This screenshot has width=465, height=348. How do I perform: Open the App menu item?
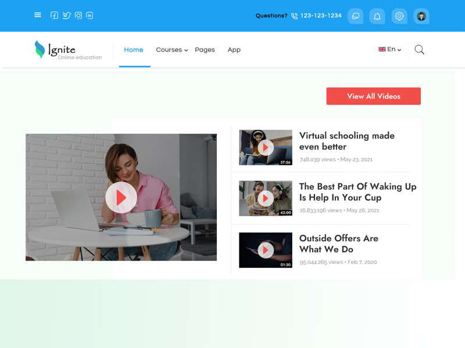(234, 50)
